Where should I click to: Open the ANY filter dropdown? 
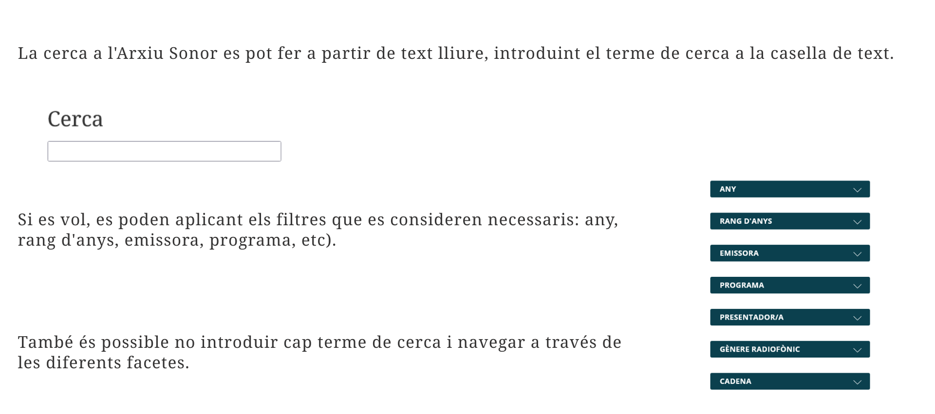789,189
